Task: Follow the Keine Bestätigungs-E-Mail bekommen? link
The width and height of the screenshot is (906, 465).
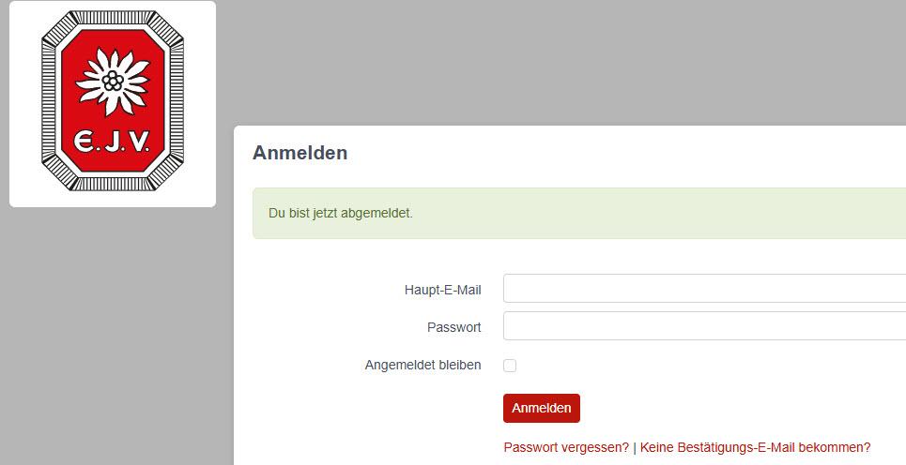Action: coord(755,447)
